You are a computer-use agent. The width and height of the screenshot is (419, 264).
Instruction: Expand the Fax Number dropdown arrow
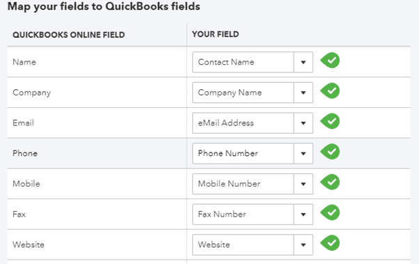[x=303, y=215]
